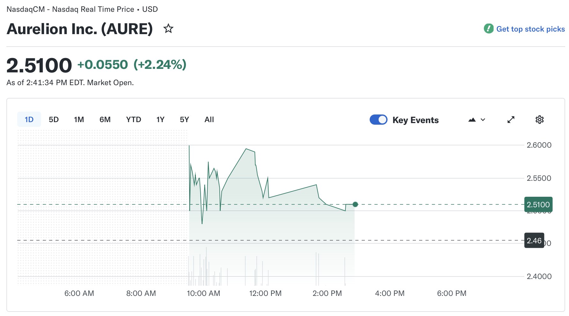Click the 2.46 previous close price tag
The height and width of the screenshot is (316, 569).
pyautogui.click(x=534, y=240)
